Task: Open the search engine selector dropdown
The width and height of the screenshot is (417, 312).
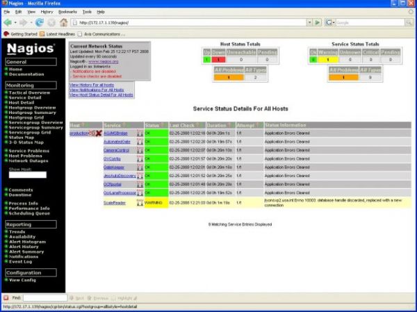Action: point(331,22)
